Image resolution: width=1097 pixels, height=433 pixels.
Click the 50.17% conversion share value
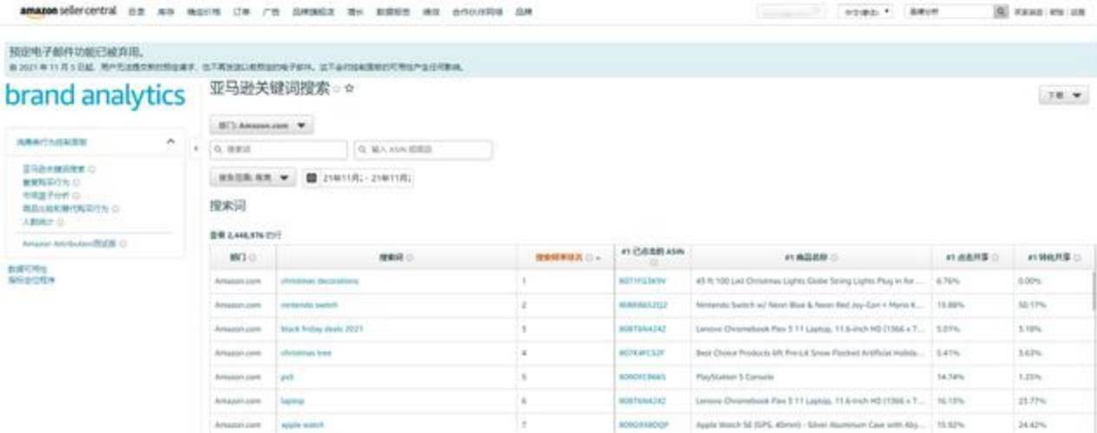click(x=1031, y=306)
